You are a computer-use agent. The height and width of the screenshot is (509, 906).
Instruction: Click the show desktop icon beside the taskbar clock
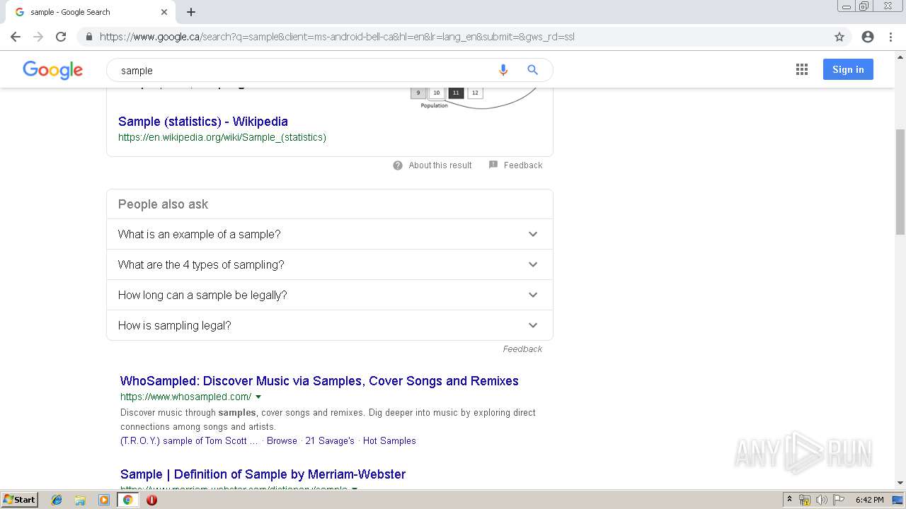pos(898,500)
